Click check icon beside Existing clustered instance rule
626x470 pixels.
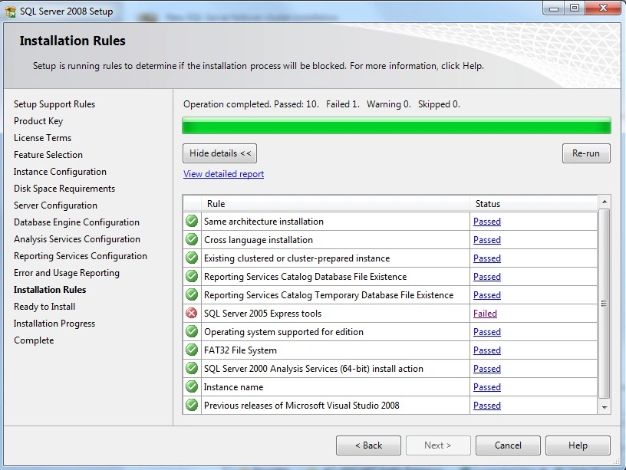[192, 258]
